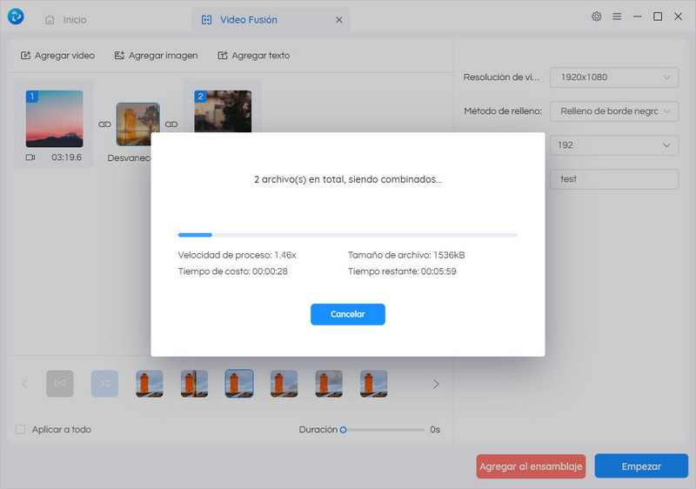The width and height of the screenshot is (696, 489).
Task: Open the settings gear icon
Action: (x=596, y=17)
